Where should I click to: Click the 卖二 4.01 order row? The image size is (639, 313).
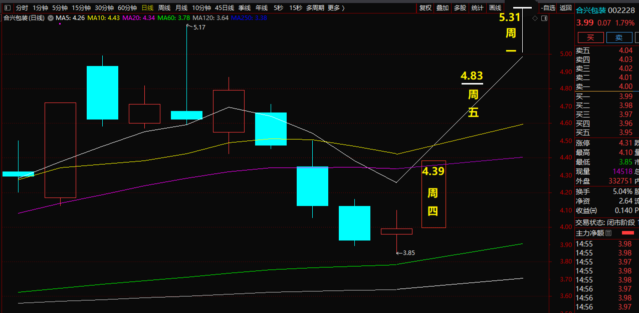(x=607, y=77)
